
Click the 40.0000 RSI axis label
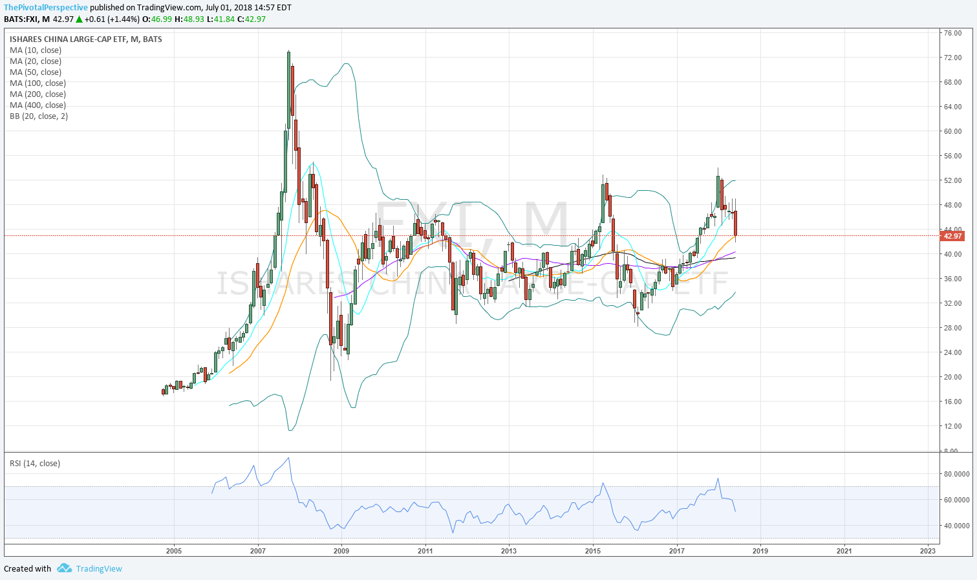point(956,526)
